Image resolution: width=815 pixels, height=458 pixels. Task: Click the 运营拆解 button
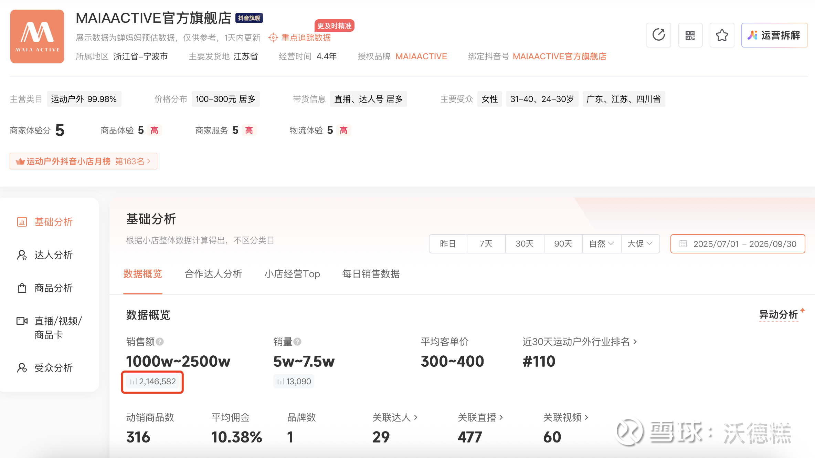774,35
